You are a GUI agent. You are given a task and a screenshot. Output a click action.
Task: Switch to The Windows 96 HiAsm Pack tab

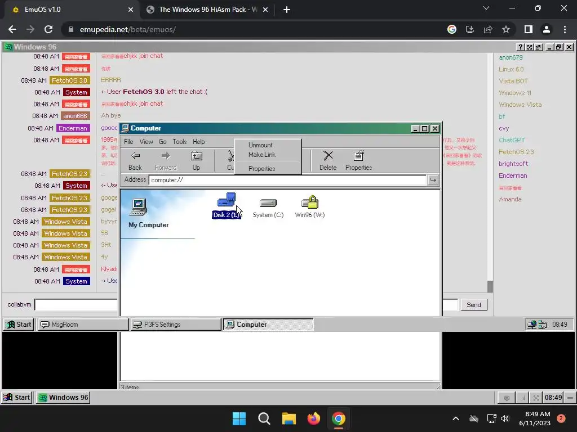coord(207,10)
